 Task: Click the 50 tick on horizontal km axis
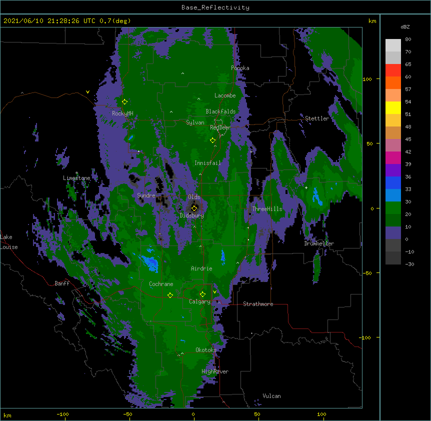tap(257, 414)
